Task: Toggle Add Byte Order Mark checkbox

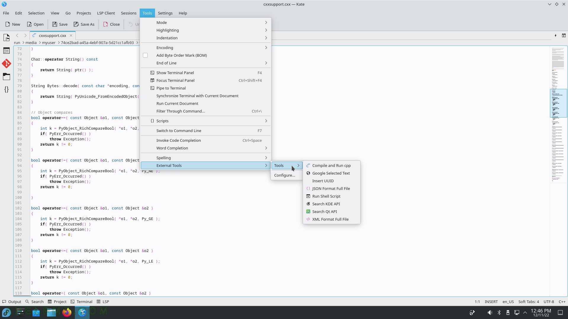Action: pyautogui.click(x=145, y=55)
